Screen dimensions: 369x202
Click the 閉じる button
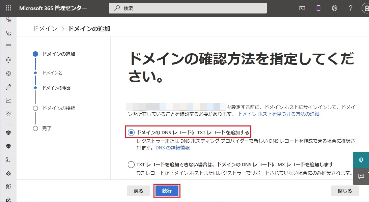[x=345, y=191]
